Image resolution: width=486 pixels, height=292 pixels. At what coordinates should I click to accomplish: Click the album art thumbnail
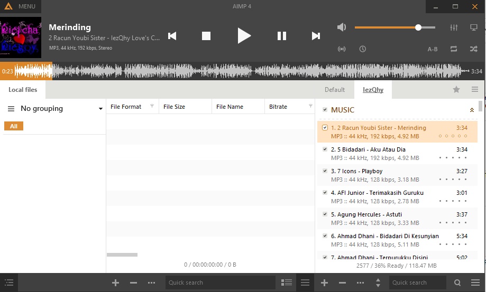21,37
